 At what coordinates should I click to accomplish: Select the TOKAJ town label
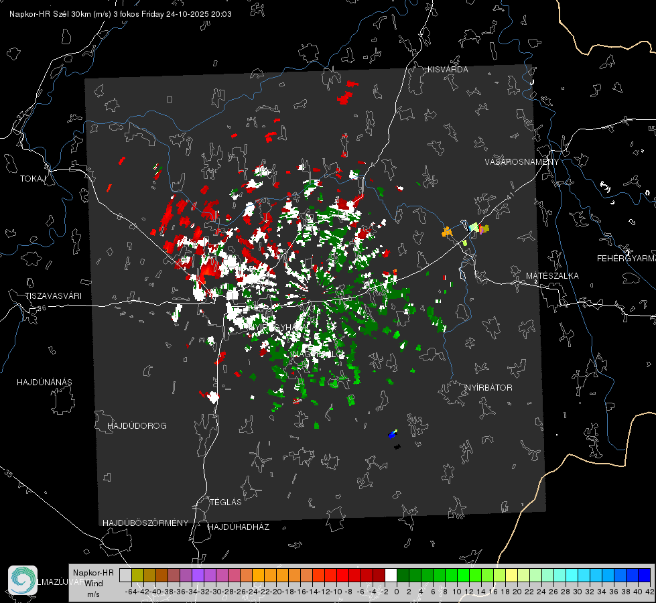tap(33, 179)
